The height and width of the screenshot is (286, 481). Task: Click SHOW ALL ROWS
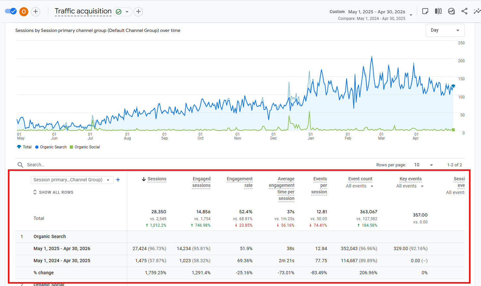point(53,192)
